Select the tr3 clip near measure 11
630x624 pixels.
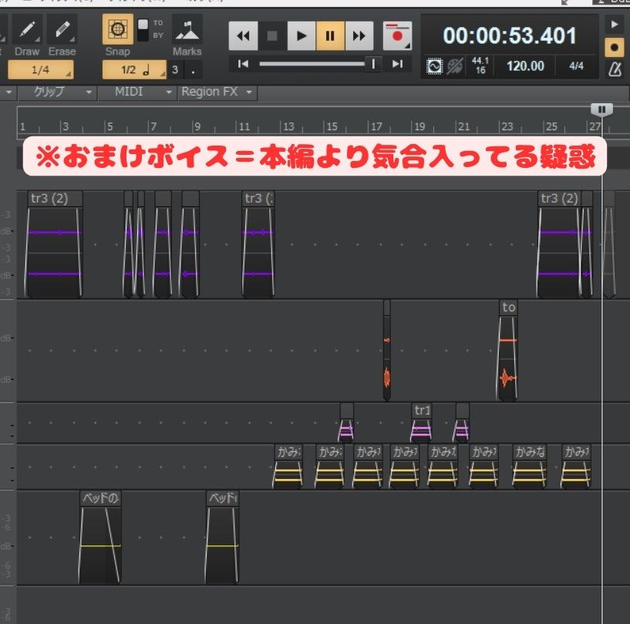(x=258, y=244)
